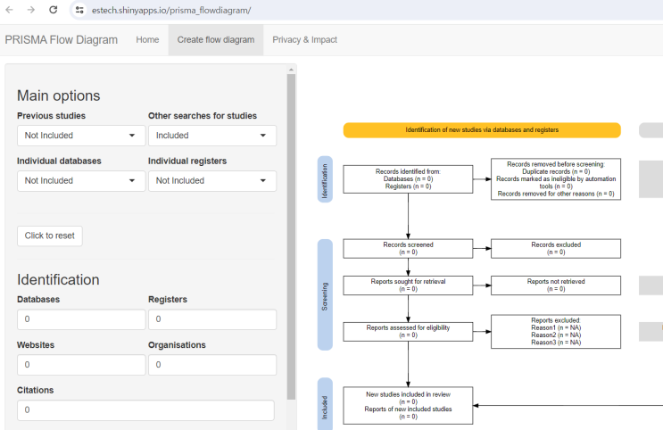Expand the Individual databases dropdown

coord(80,180)
